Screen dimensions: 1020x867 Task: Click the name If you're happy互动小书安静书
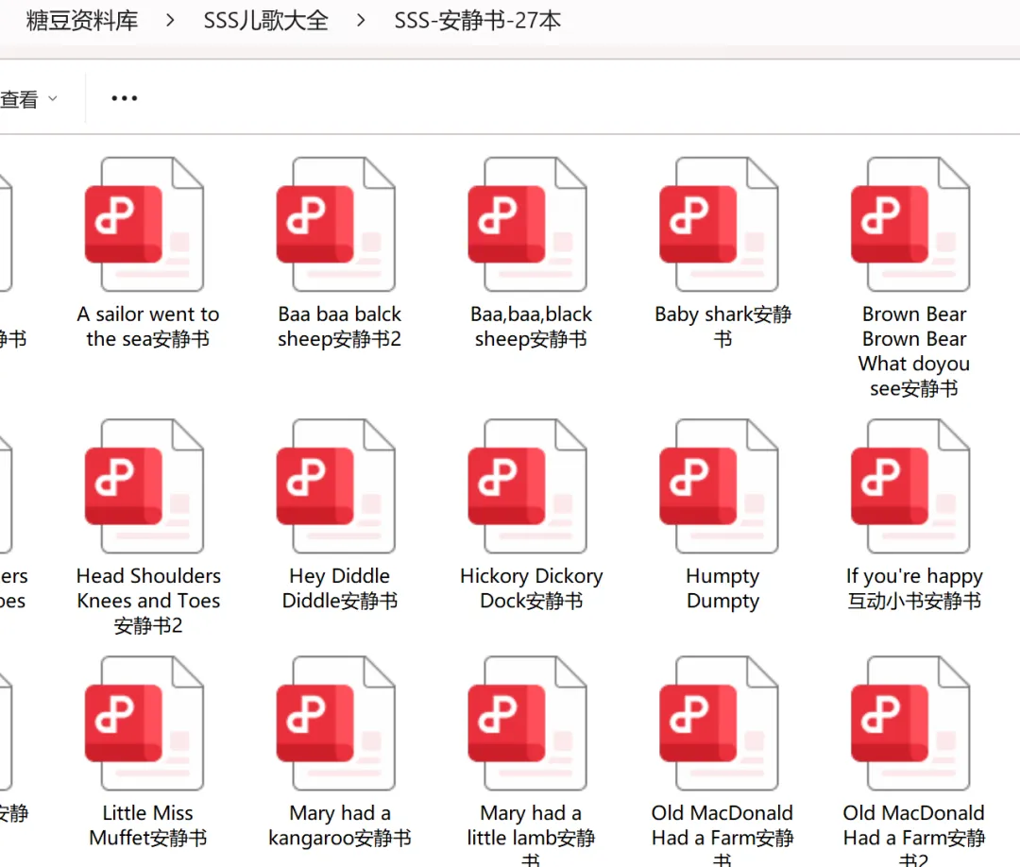tap(914, 588)
